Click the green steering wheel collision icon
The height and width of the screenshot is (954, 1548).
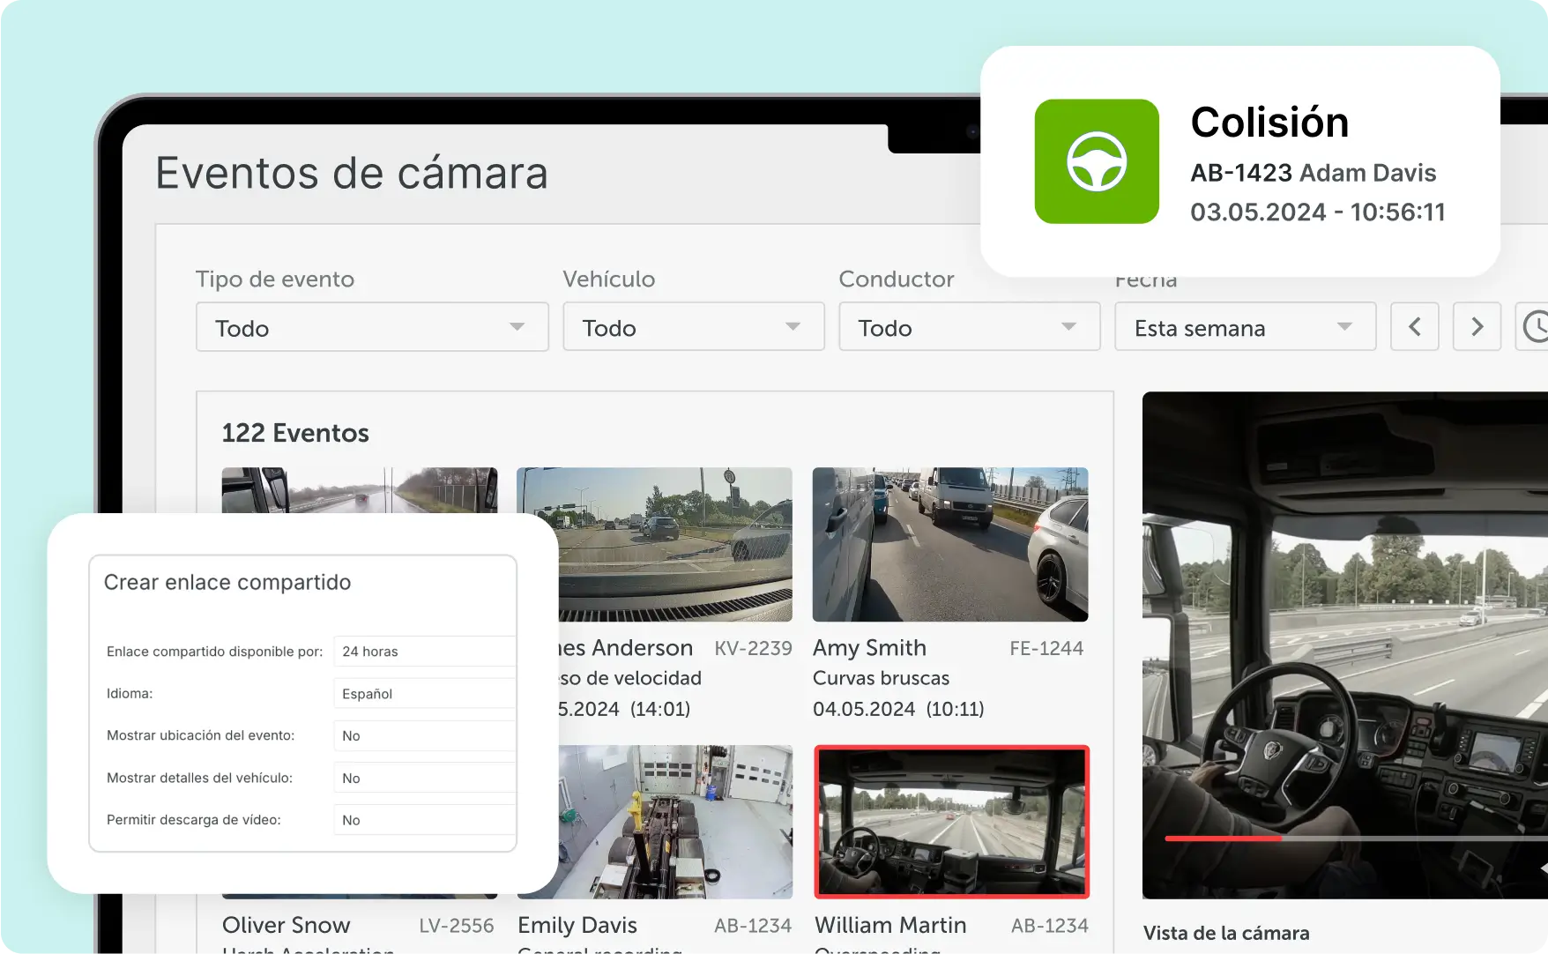(x=1097, y=161)
